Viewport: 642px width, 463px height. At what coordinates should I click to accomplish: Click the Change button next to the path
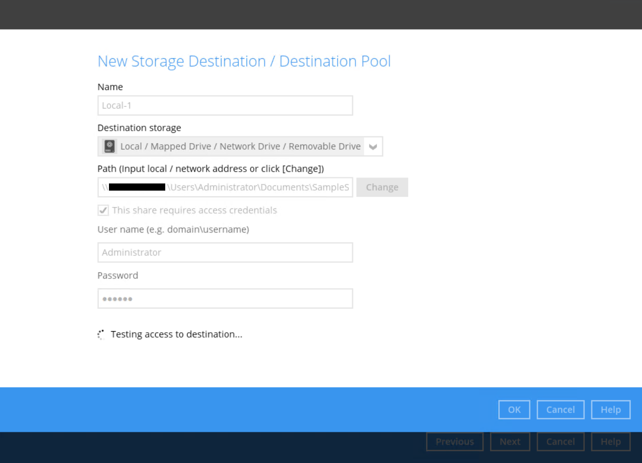(382, 188)
